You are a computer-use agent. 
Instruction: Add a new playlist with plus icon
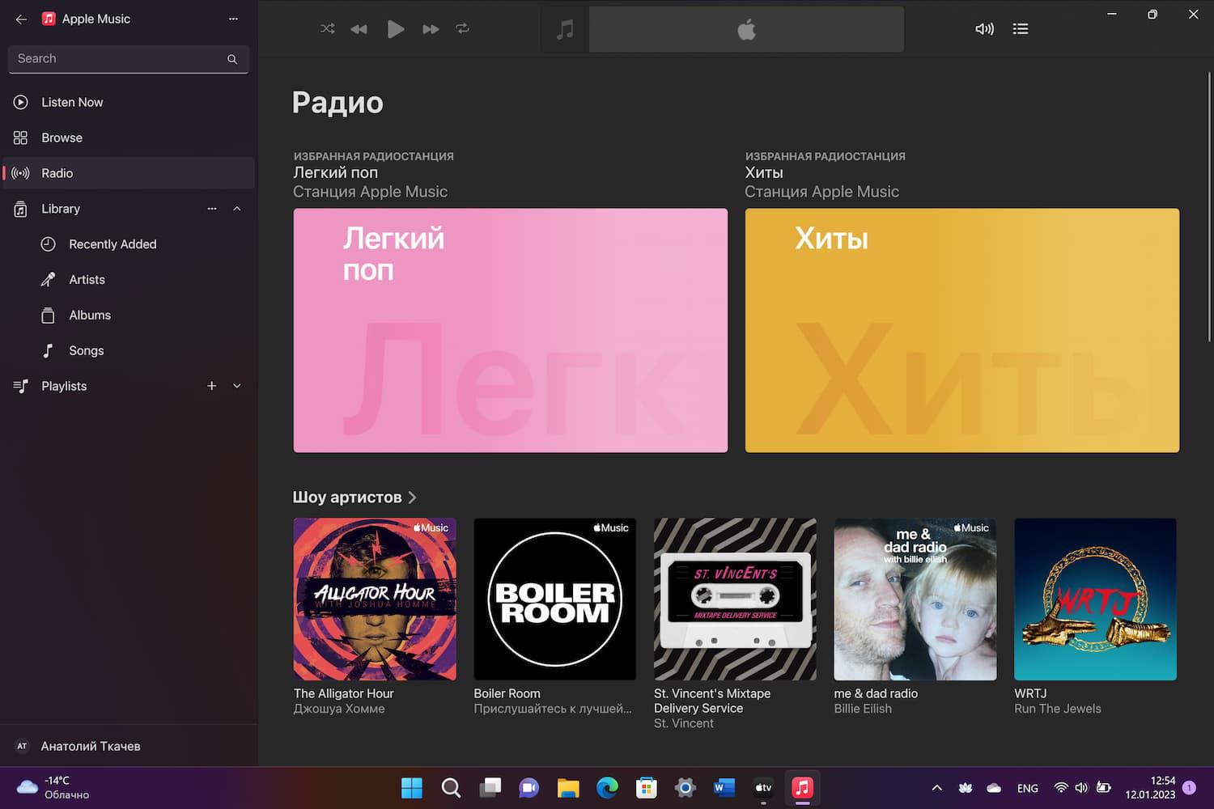(212, 386)
